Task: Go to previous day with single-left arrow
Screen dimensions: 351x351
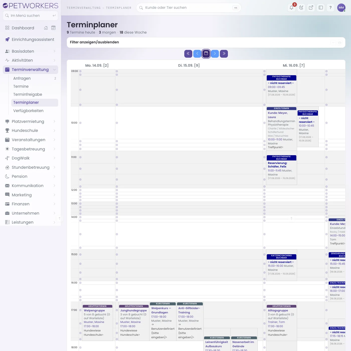Action: click(x=197, y=54)
